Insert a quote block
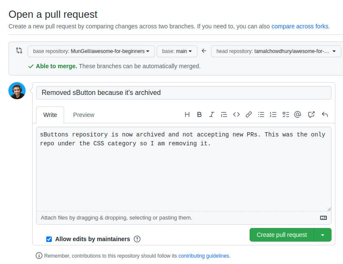Screen dimensions: 343x264 pyautogui.click(x=224, y=114)
